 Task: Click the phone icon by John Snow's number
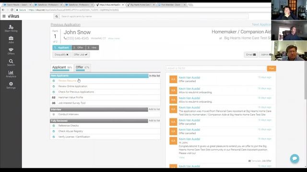point(65,38)
